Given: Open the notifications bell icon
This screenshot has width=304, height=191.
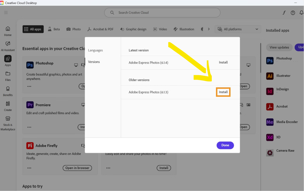Looking at the screenshot, I should tap(301, 13).
